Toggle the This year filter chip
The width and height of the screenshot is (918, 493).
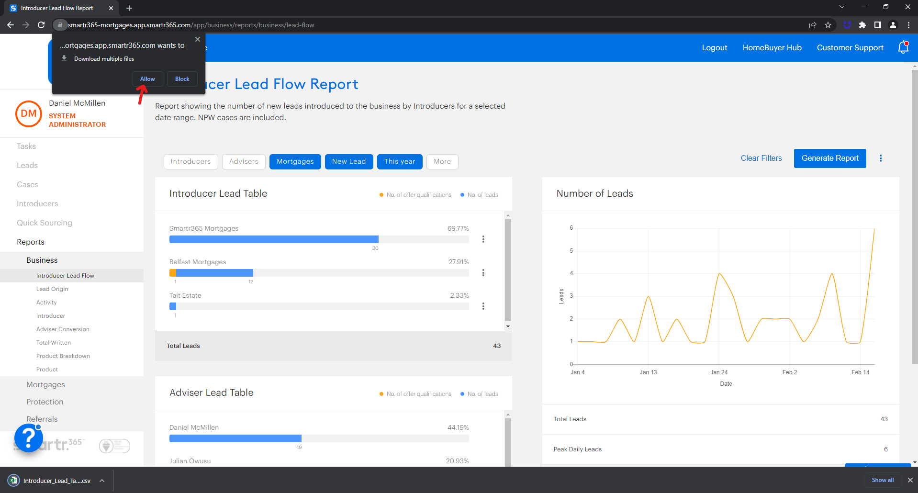coord(400,162)
